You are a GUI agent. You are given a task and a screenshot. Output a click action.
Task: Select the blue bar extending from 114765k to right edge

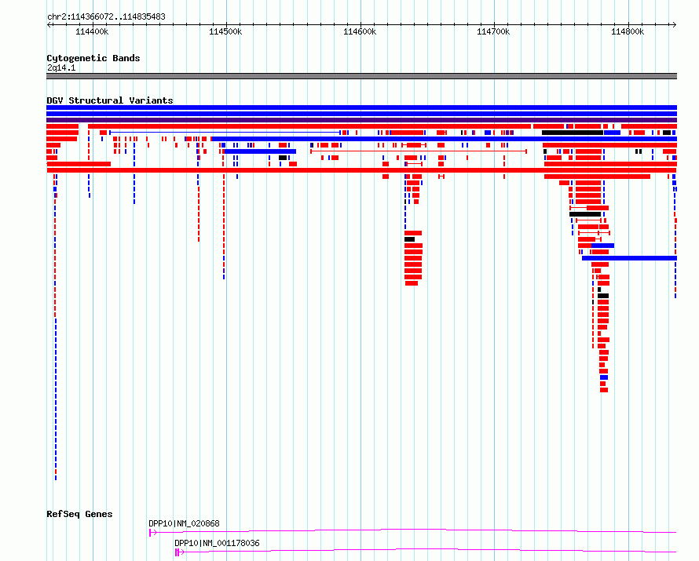pos(629,258)
